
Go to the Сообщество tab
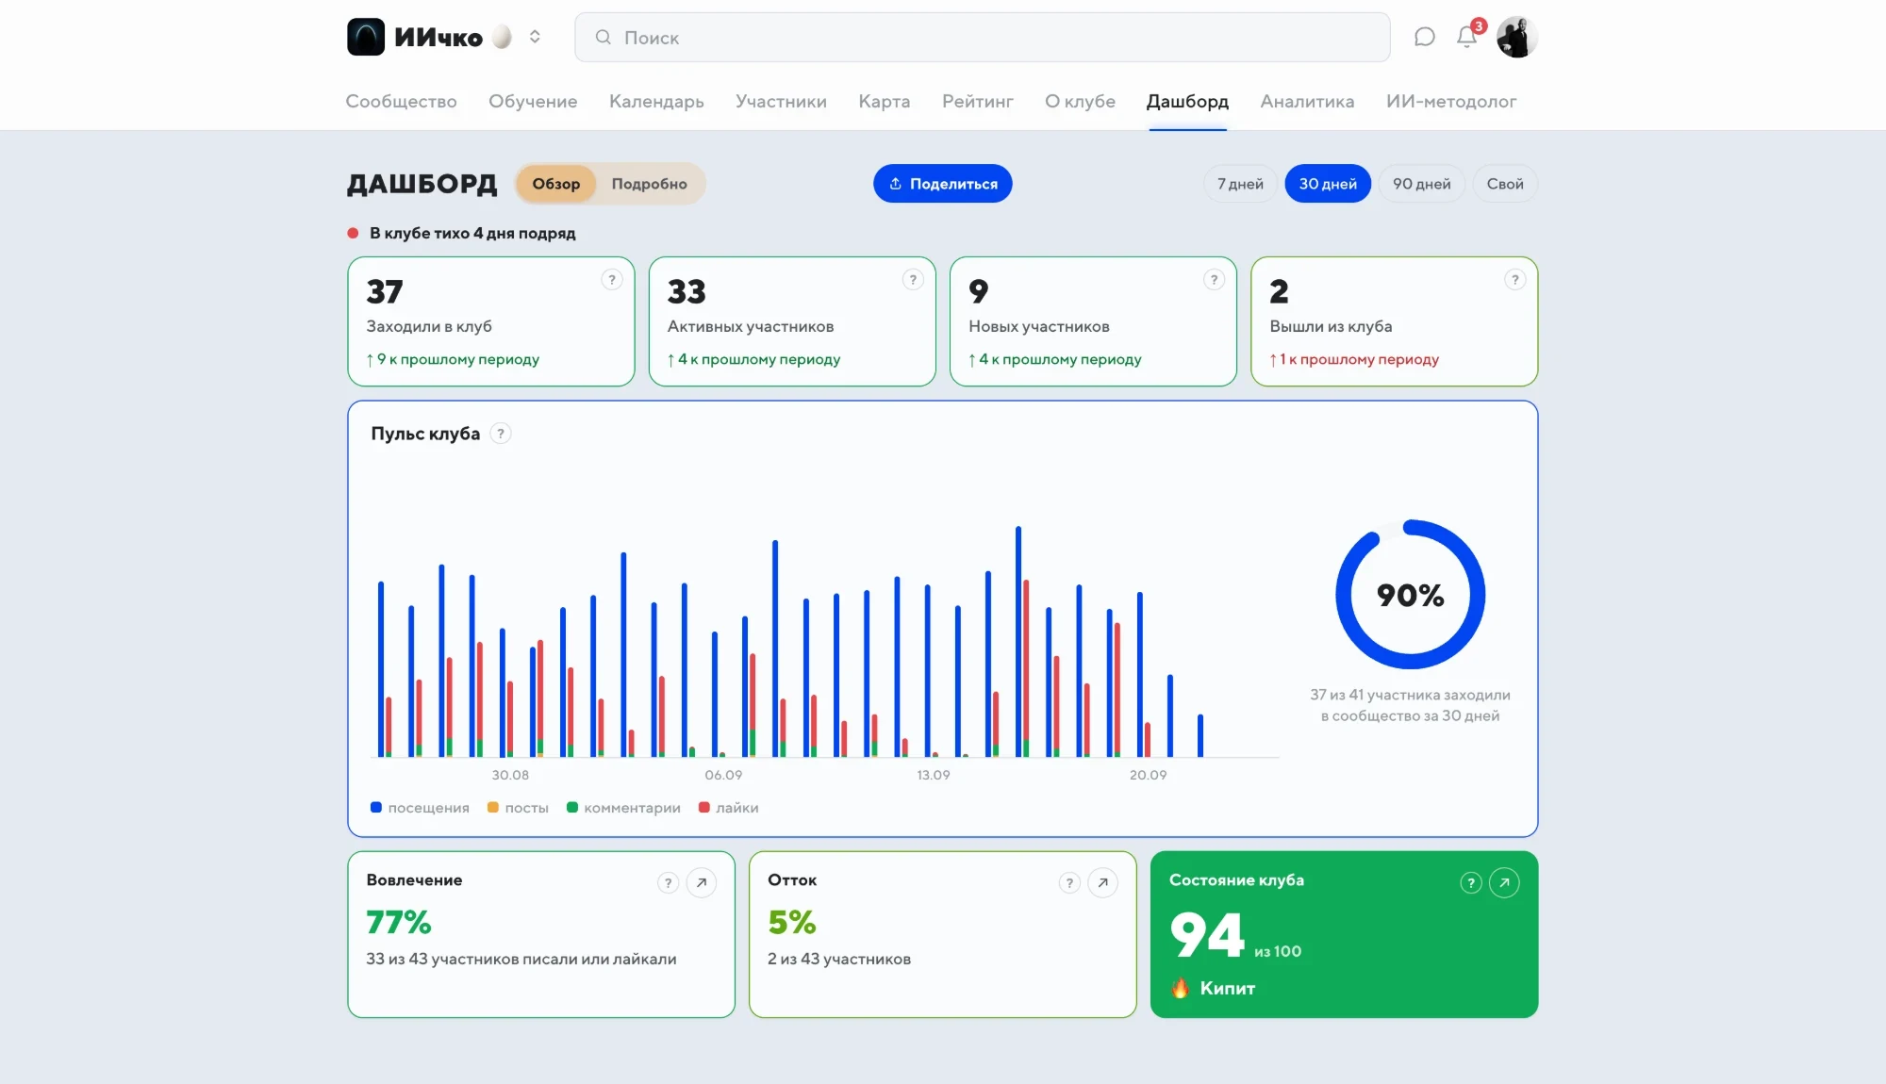(x=401, y=101)
